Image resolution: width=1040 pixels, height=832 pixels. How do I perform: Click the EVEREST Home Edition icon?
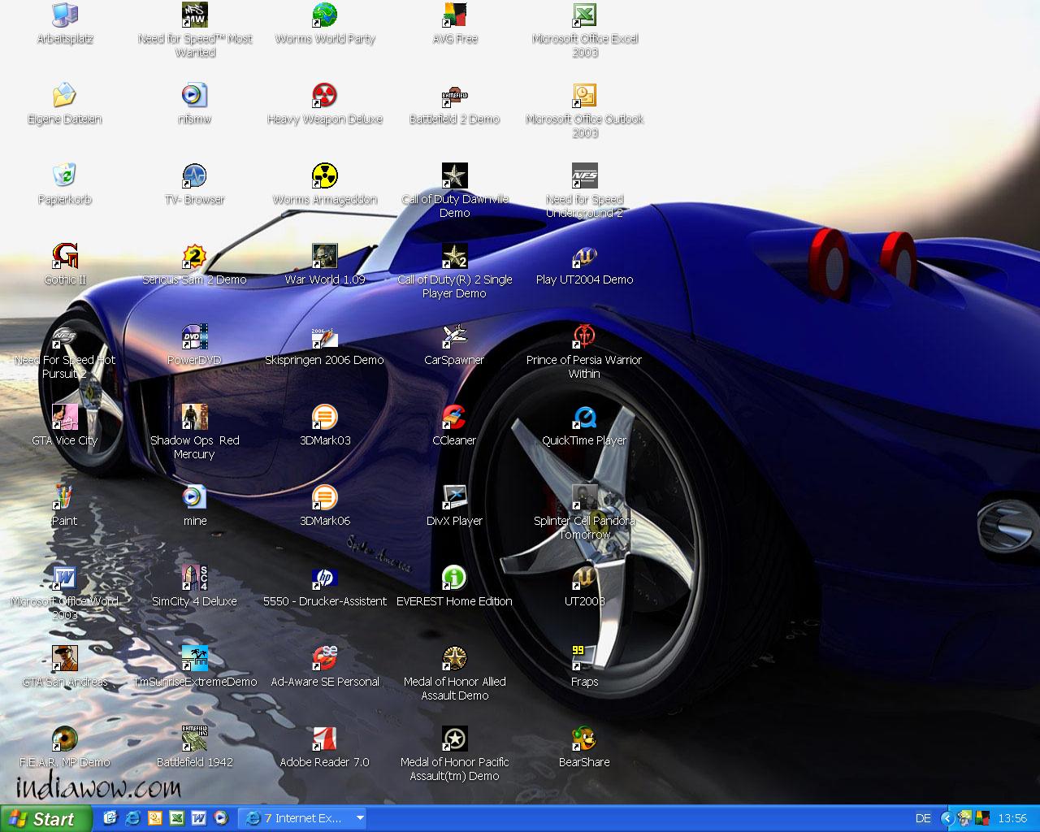454,578
